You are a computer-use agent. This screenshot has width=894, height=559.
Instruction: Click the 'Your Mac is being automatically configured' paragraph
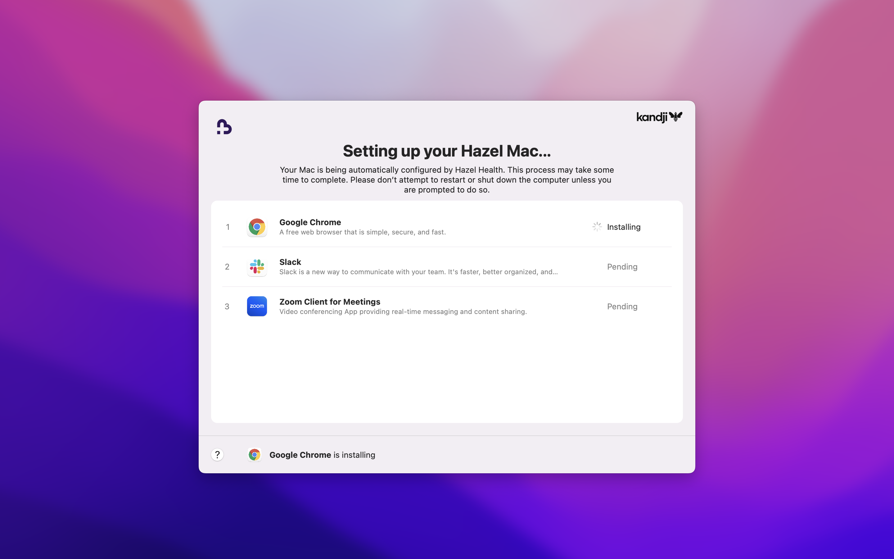[447, 180]
